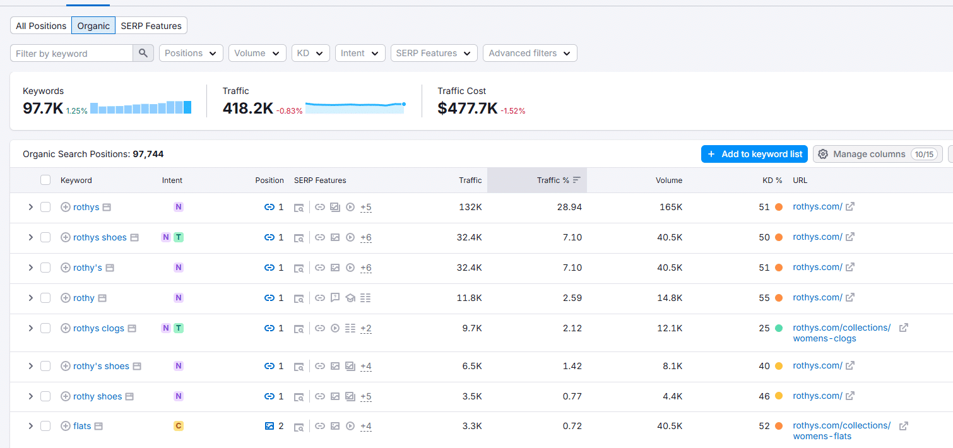Screen dimensions: 953x448
Task: Open the 'rothys shoes' keyword link
Action: (x=100, y=237)
